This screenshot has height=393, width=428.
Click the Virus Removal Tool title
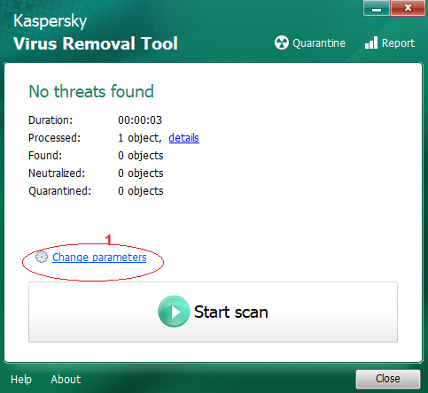[96, 43]
